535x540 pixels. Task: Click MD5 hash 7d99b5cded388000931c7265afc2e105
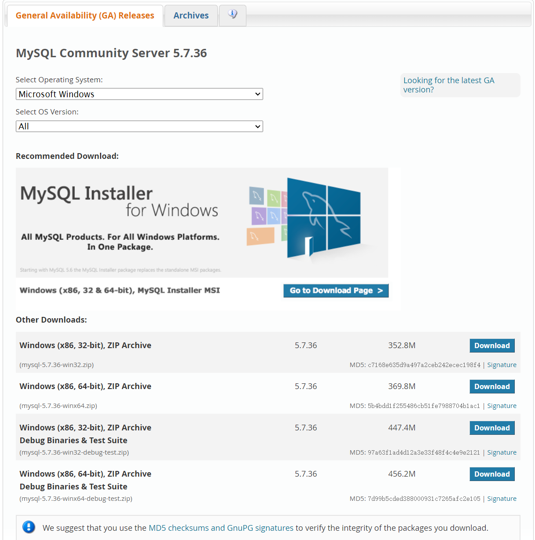(x=424, y=499)
